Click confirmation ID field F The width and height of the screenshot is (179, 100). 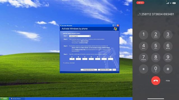click(x=104, y=59)
